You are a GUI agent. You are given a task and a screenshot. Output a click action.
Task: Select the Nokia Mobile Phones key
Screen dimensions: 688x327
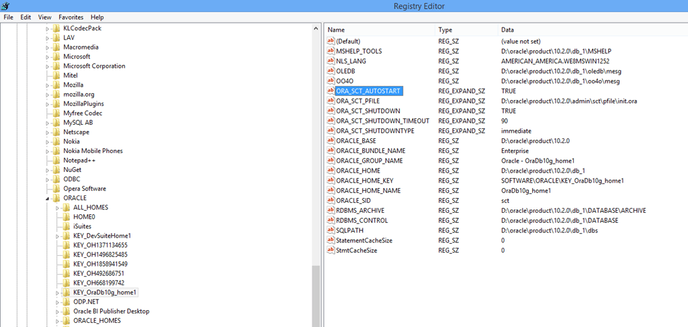93,151
